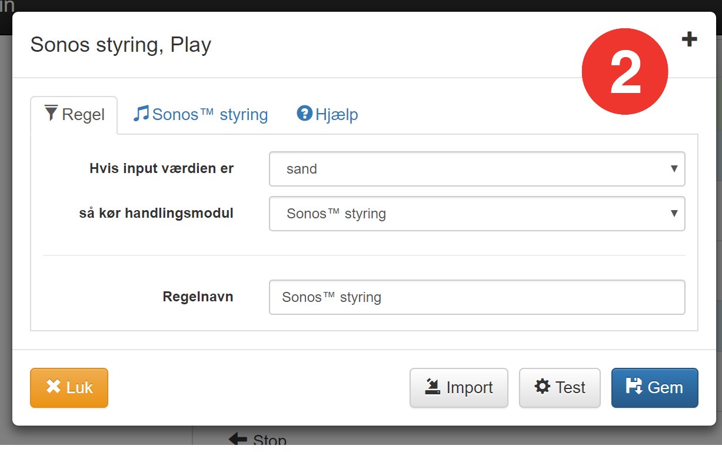This screenshot has height=452, width=722.
Task: Click the left arrow icon by Stop
Action: (x=238, y=439)
